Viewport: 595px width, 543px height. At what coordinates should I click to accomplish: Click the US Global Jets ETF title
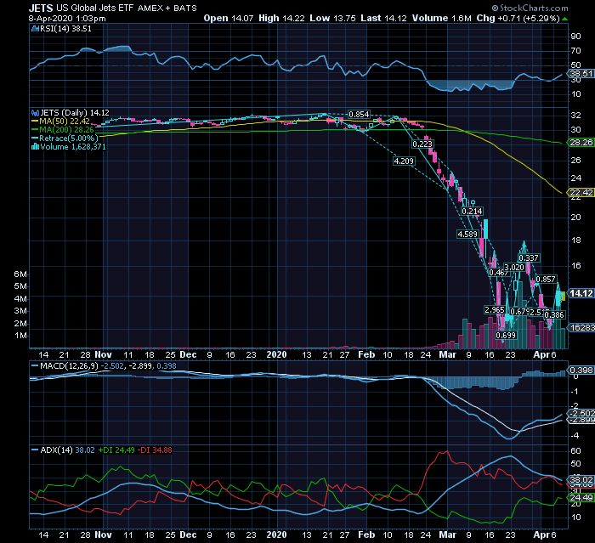coord(95,8)
